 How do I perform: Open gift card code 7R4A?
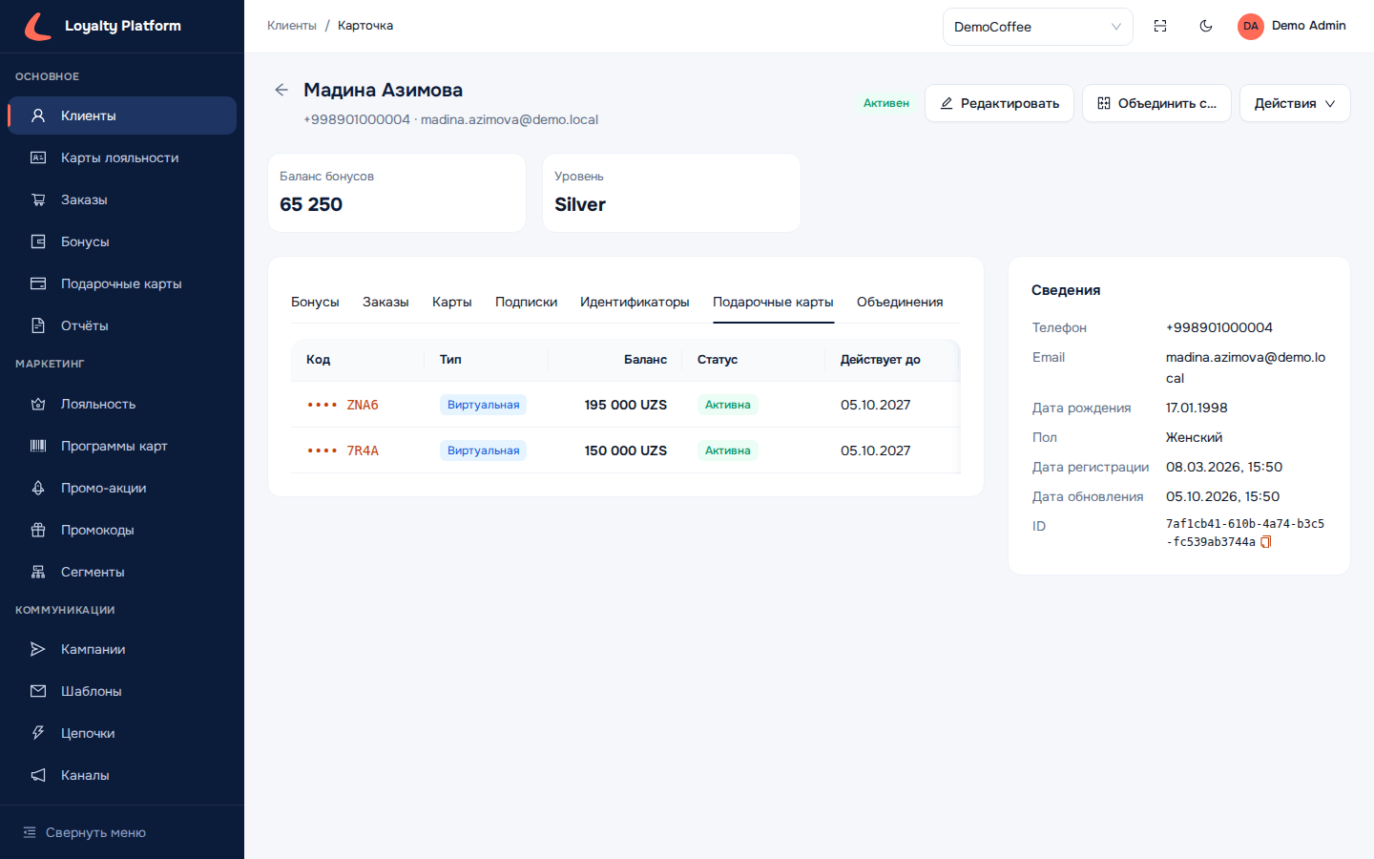tap(343, 450)
